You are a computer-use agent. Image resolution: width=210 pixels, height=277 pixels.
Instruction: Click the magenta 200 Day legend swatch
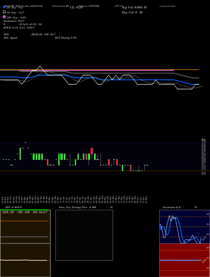click(4, 17)
